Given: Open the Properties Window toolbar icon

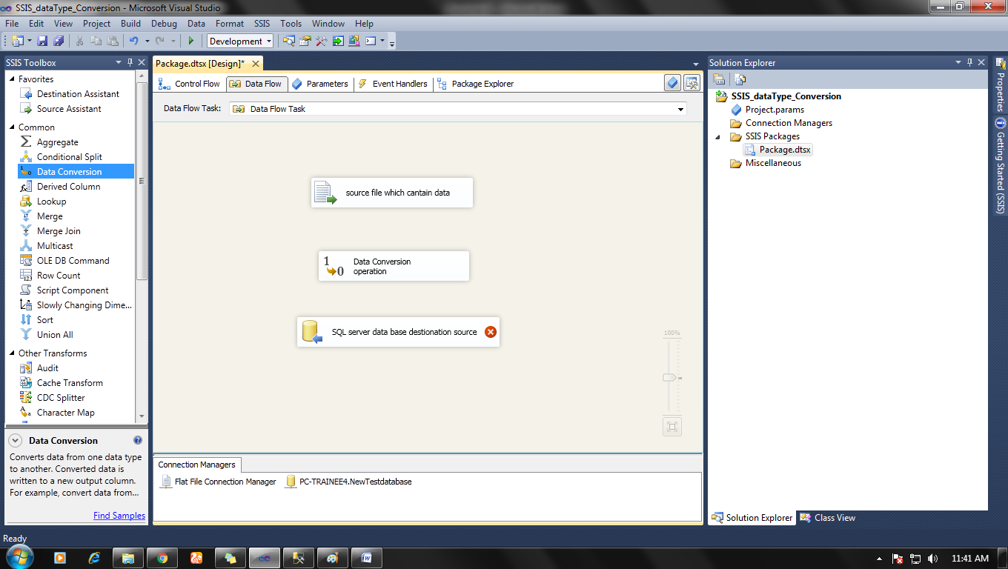Looking at the screenshot, I should pyautogui.click(x=305, y=41).
